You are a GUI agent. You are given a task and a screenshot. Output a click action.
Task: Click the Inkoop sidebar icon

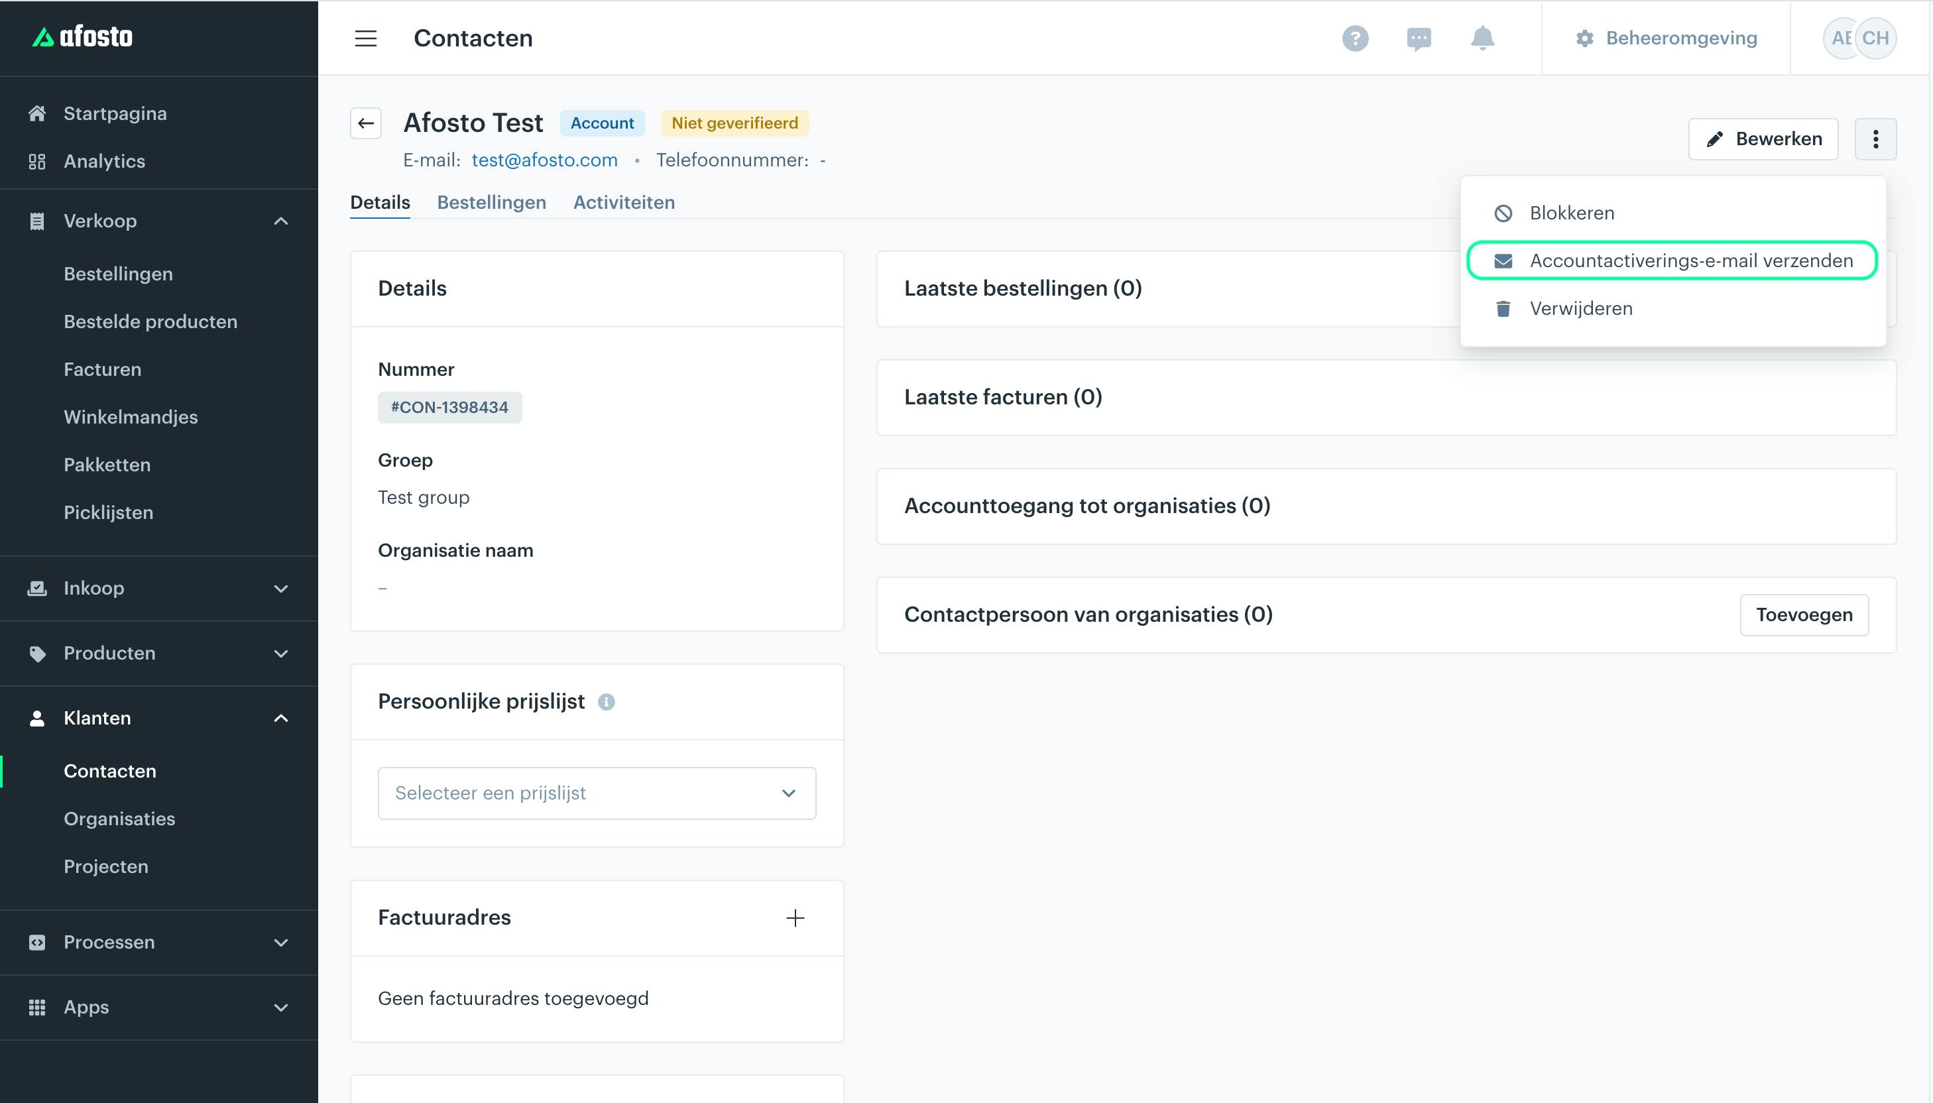point(37,589)
